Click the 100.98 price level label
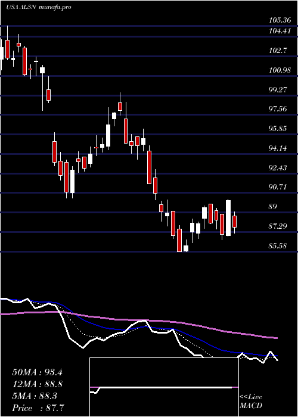The width and height of the screenshot is (298, 417). click(x=279, y=70)
